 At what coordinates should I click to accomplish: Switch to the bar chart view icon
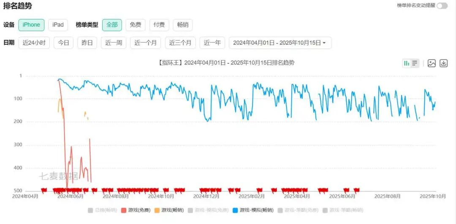click(407, 63)
